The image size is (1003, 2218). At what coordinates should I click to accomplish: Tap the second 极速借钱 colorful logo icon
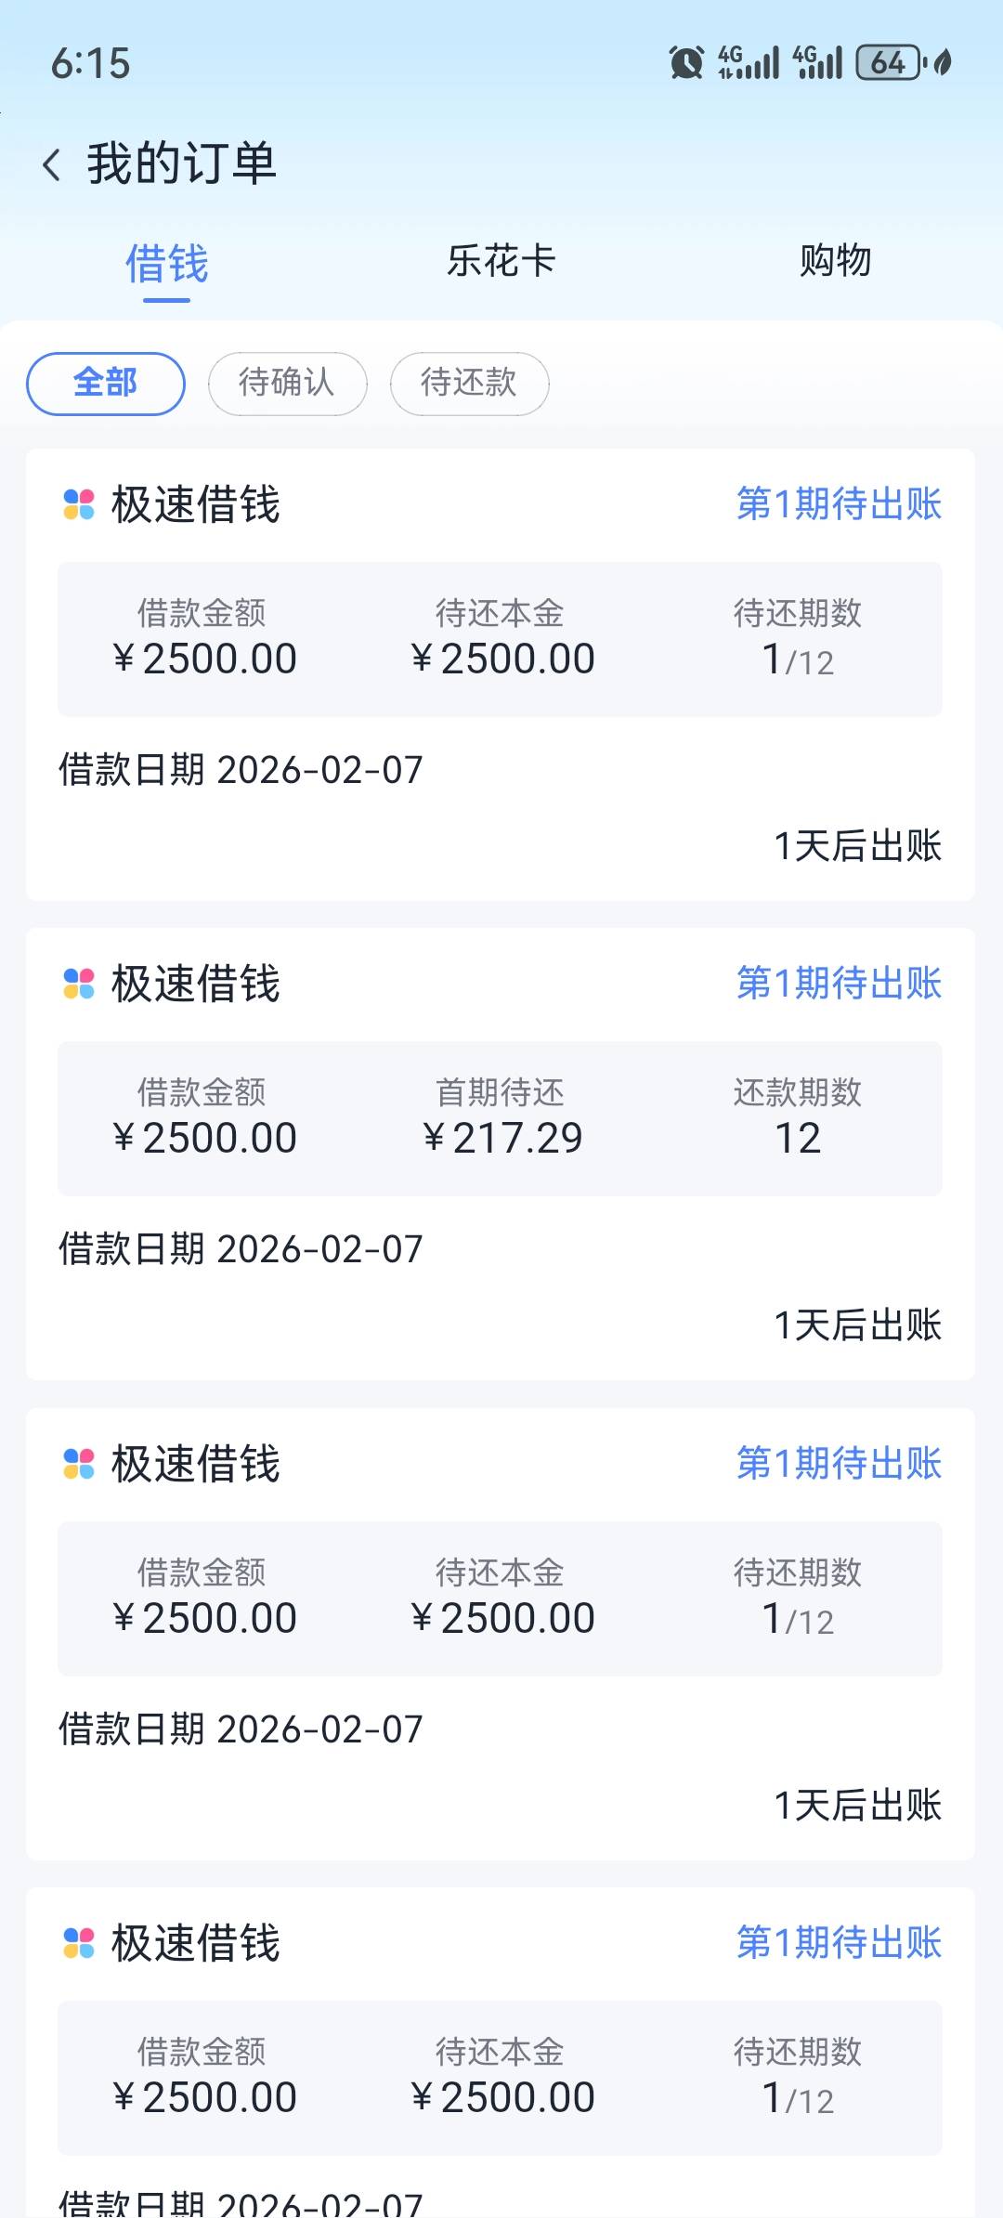click(x=79, y=984)
